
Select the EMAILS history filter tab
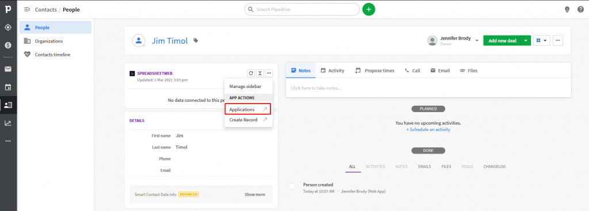(x=424, y=166)
